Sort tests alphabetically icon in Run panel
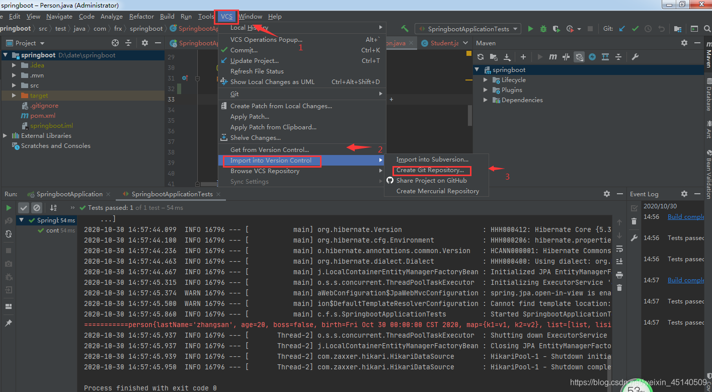The image size is (712, 392). pyautogui.click(x=53, y=207)
